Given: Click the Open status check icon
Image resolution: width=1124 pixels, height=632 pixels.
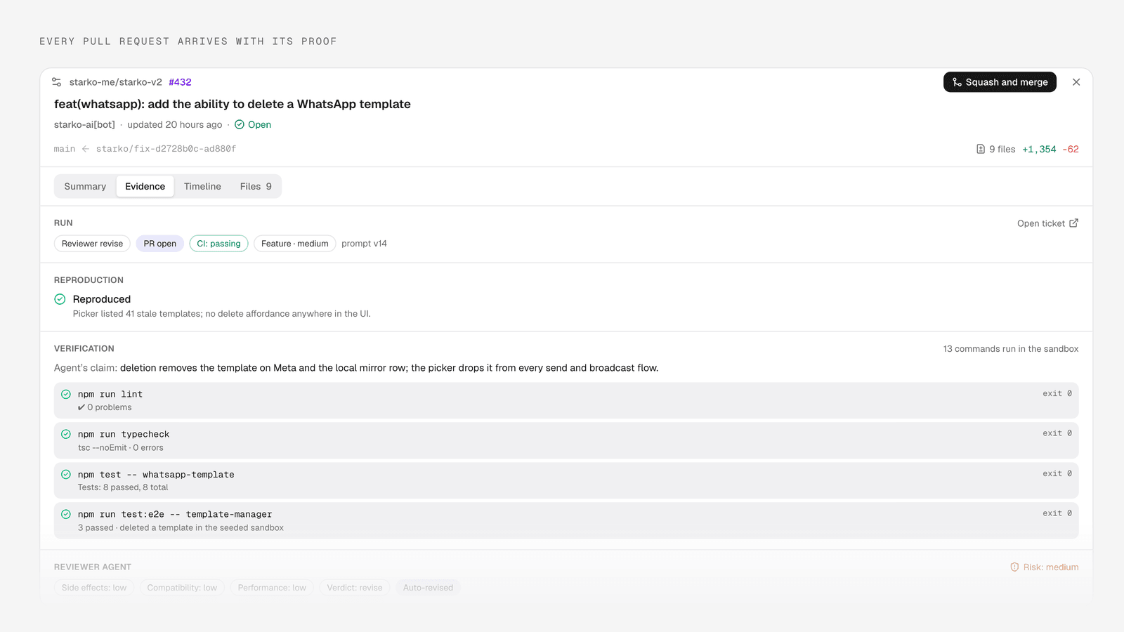Looking at the screenshot, I should click(x=240, y=124).
